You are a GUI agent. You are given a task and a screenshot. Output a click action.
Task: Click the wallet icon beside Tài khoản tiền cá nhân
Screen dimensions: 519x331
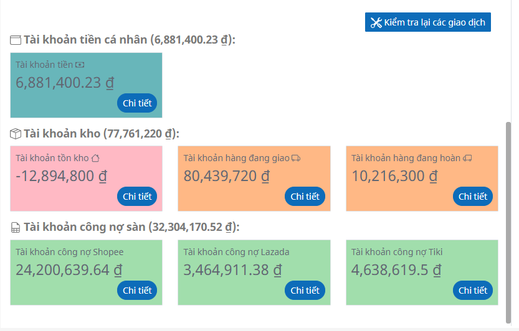[x=16, y=40]
